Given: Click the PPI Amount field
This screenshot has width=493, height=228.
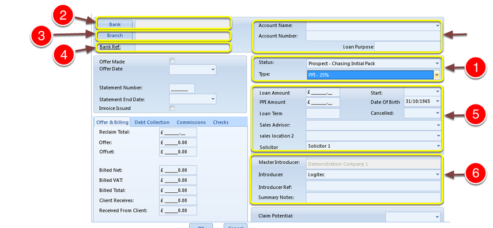Looking at the screenshot, I should coord(323,102).
